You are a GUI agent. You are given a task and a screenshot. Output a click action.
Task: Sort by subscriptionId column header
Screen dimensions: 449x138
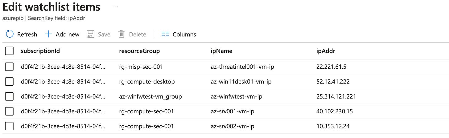40,51
